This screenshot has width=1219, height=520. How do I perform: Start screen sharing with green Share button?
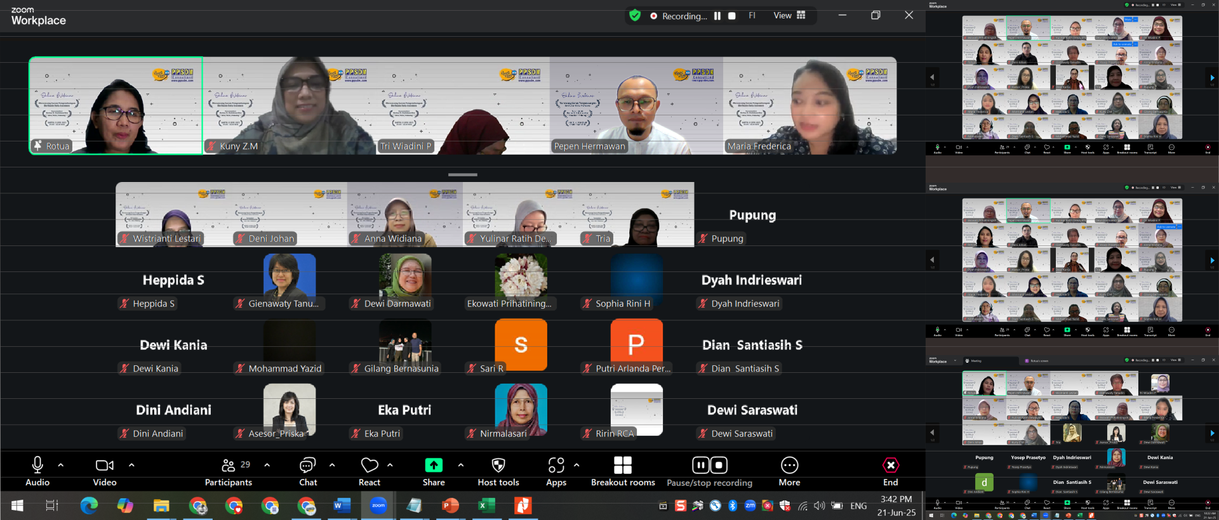click(434, 472)
